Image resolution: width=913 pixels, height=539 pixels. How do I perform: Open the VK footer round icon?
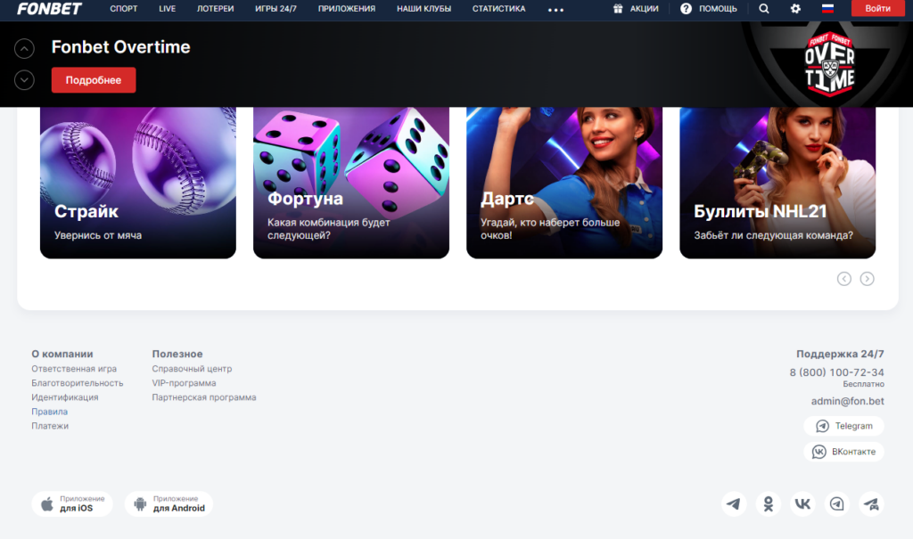(x=802, y=504)
